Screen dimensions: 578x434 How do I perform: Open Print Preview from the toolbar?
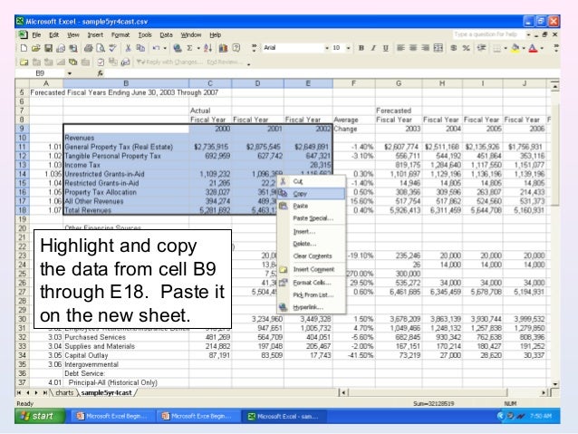pyautogui.click(x=101, y=48)
